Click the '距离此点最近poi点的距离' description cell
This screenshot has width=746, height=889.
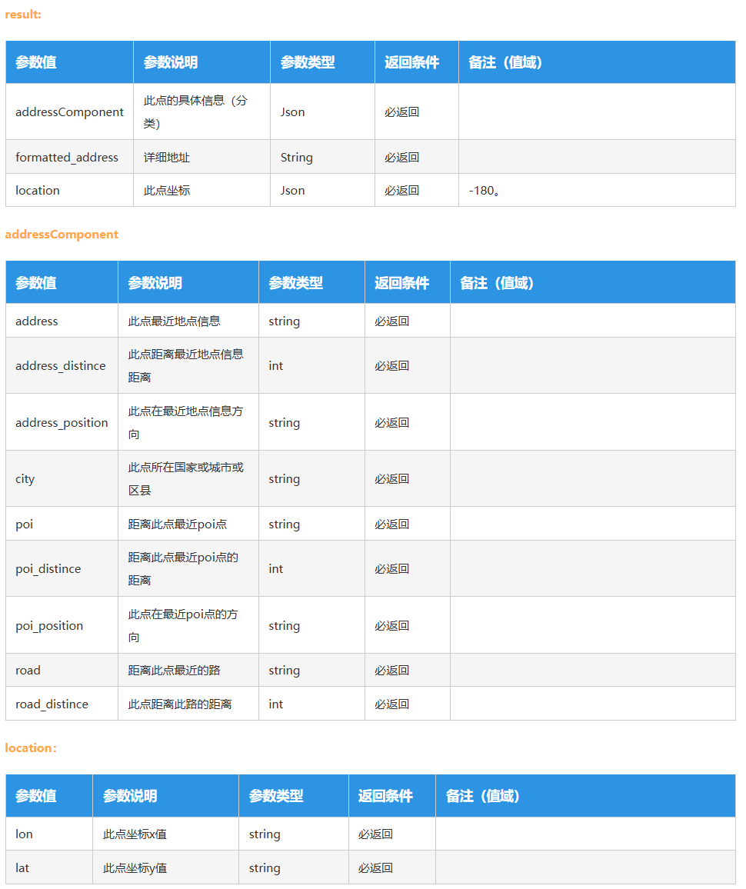(188, 568)
